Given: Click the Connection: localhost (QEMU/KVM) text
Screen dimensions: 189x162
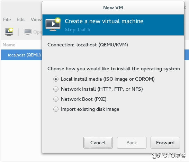Looking at the screenshot, I should pos(88,45).
